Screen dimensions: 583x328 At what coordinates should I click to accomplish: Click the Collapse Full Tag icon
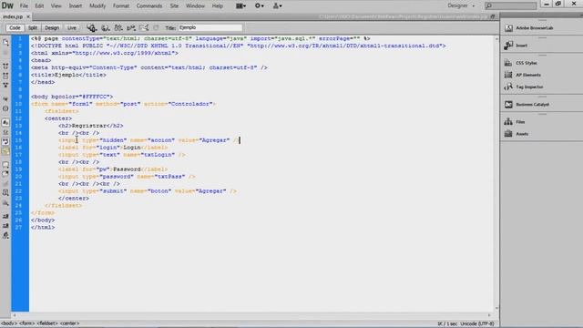click(5, 66)
